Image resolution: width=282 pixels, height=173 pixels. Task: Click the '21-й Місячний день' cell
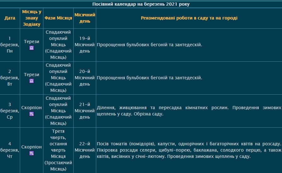click(85, 111)
